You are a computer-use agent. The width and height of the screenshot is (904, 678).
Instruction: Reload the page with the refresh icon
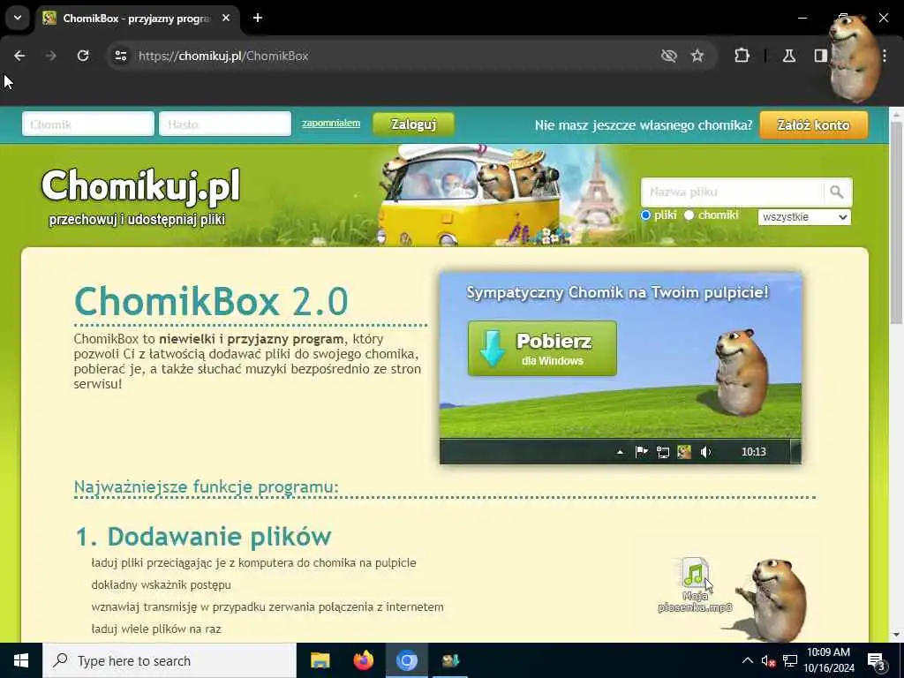click(x=83, y=56)
